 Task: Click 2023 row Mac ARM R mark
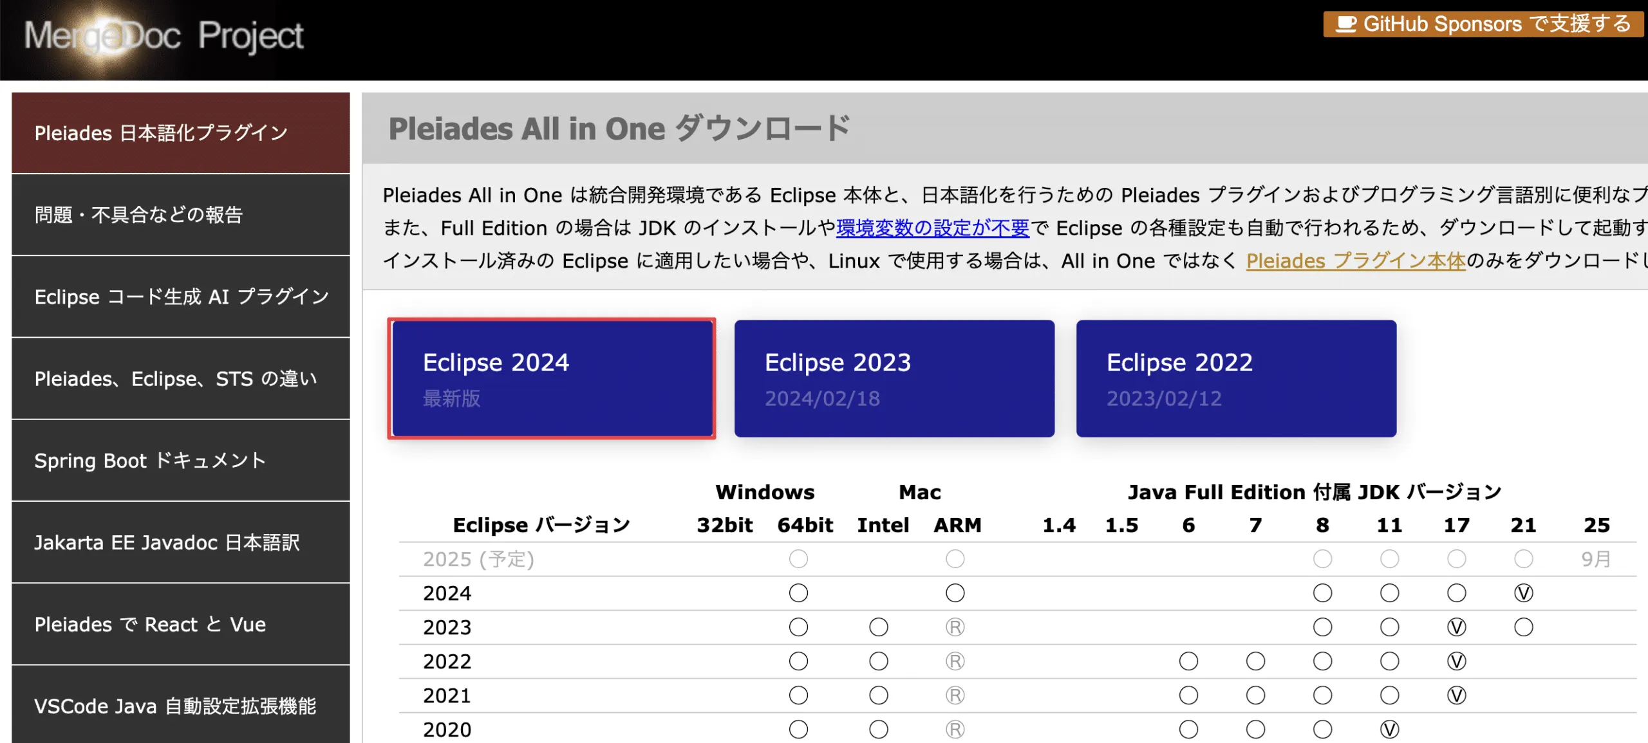click(955, 627)
